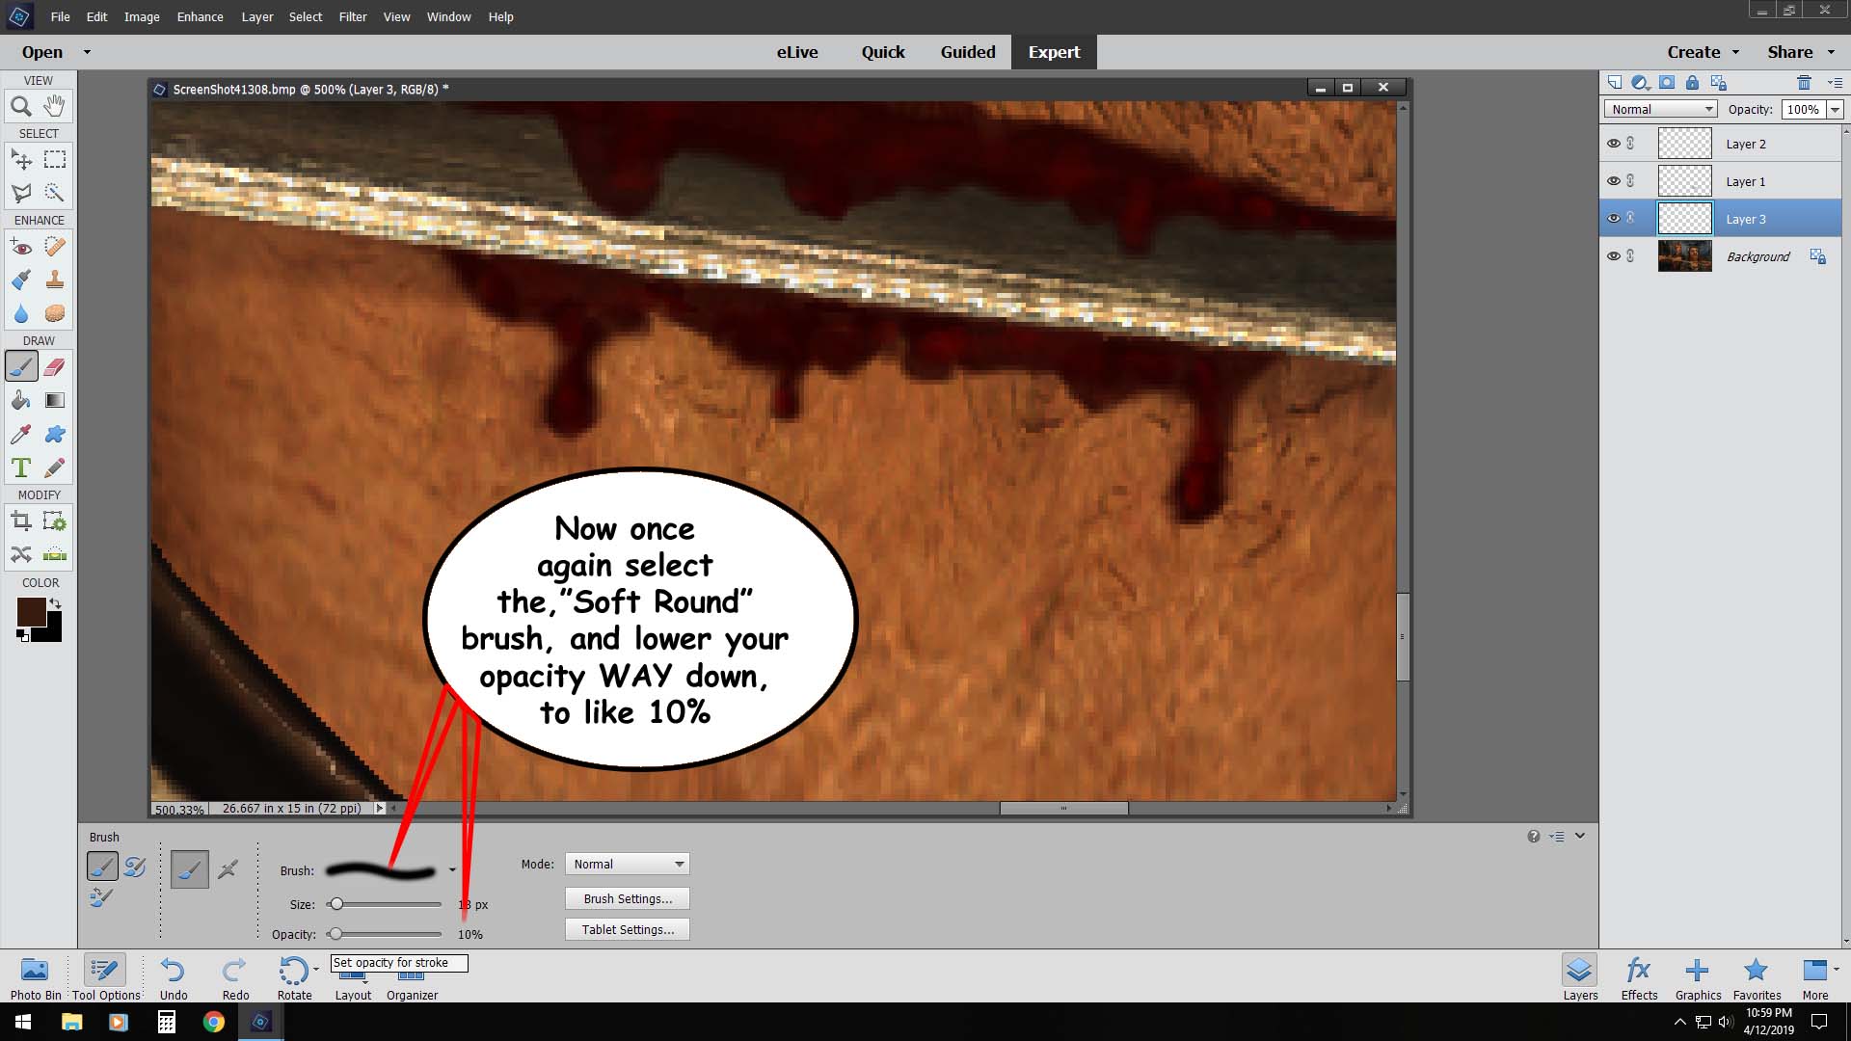This screenshot has width=1851, height=1041.
Task: Open Layers panel options menu
Action: pos(1835,83)
